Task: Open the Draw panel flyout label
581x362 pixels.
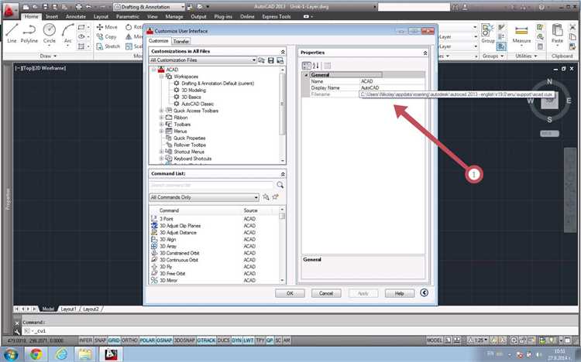Action: point(48,56)
